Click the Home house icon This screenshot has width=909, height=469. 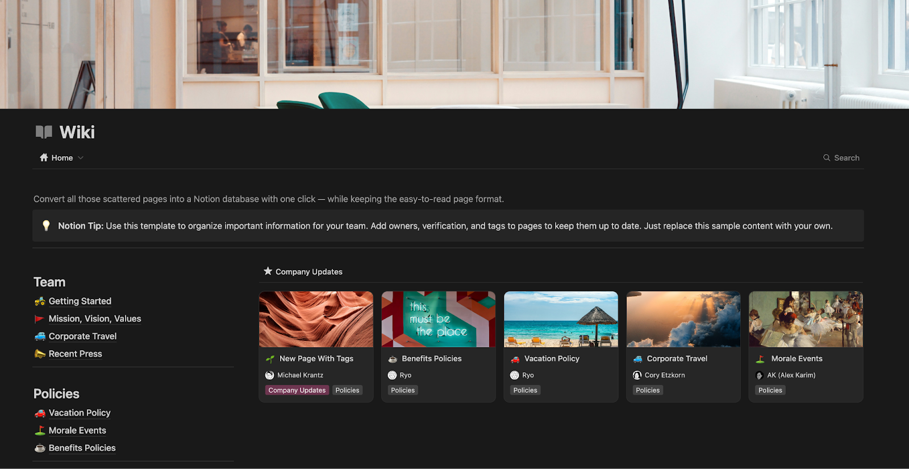(x=44, y=157)
